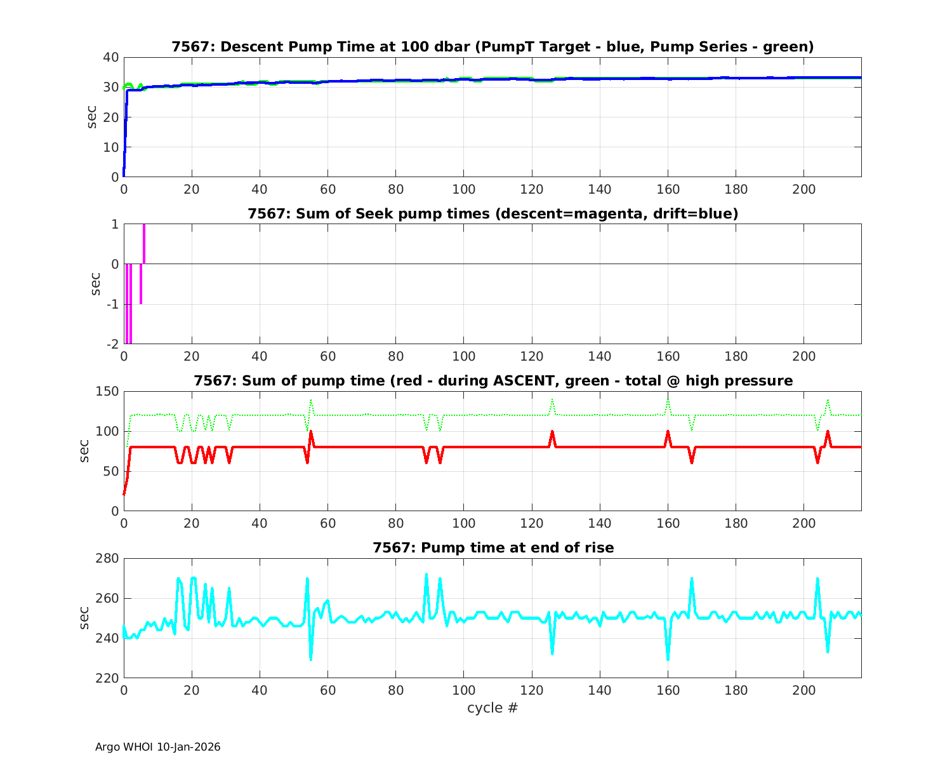Click the "Descent Pump Time at 100 dbar" plot title

493,47
